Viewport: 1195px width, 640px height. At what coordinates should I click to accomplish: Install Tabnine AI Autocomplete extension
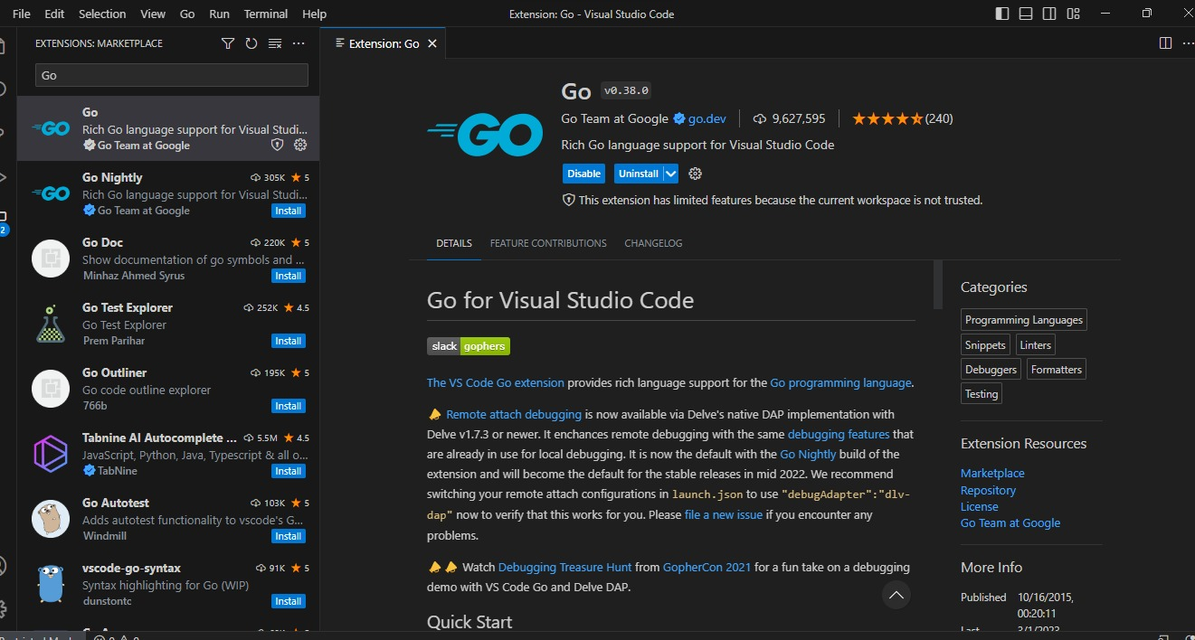(x=289, y=471)
